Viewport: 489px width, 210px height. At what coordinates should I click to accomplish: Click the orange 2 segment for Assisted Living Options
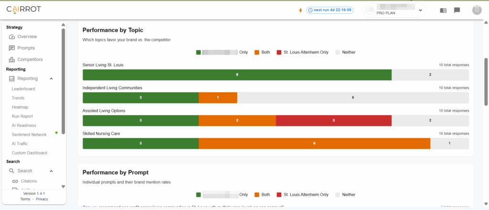(237, 120)
